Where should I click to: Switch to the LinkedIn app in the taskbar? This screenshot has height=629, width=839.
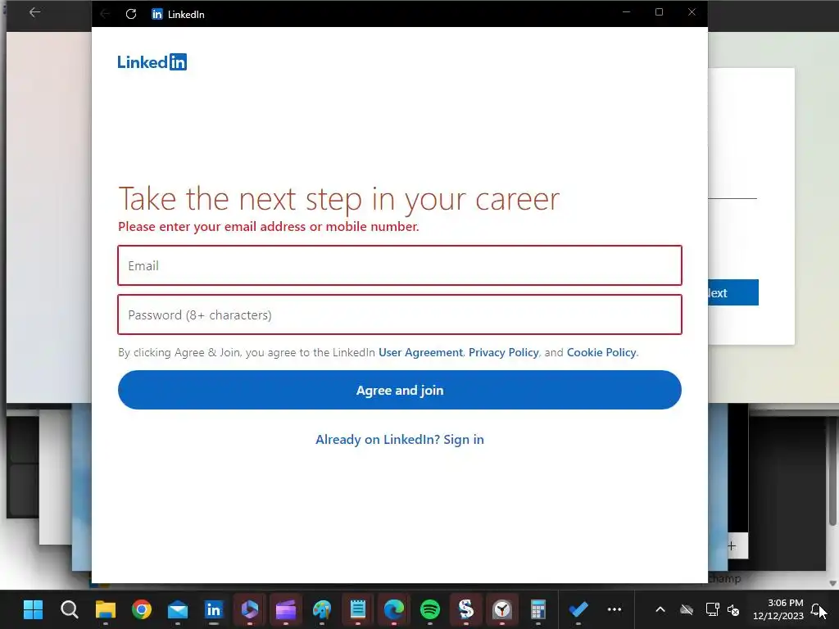(214, 609)
